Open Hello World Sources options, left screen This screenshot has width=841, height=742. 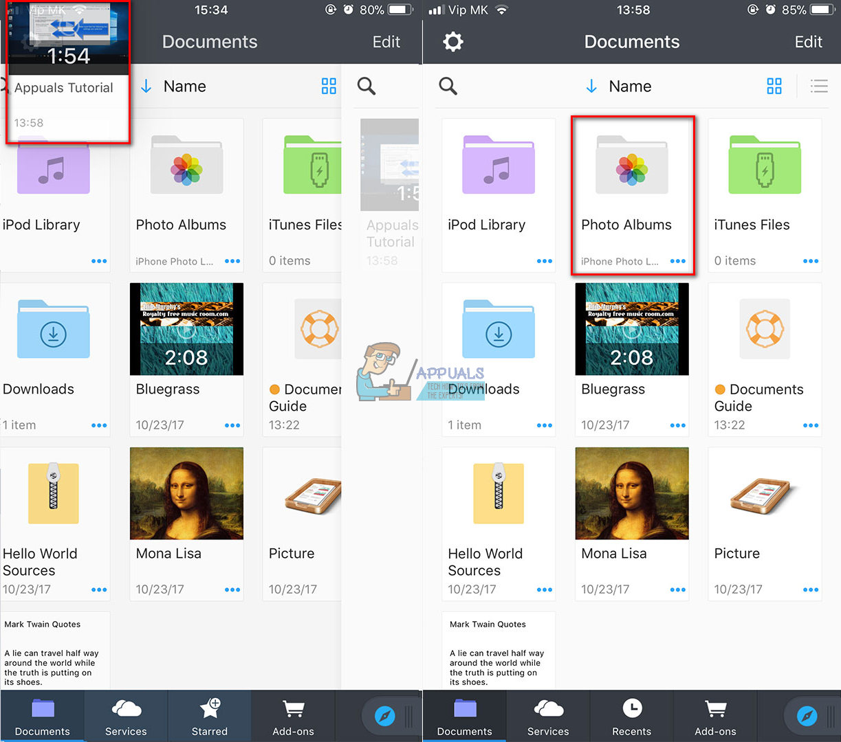click(x=99, y=589)
